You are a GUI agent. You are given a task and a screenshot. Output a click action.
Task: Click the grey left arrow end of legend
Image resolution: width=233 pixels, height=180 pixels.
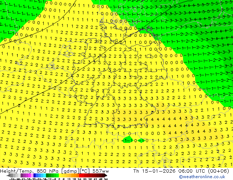tap(8, 176)
